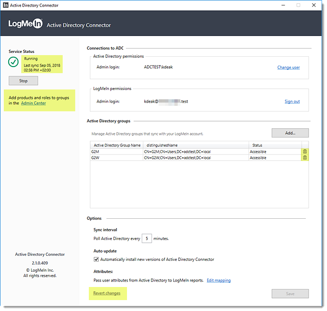This screenshot has height=311, width=327.
Task: Select CN=G2W distinguished name cell
Action: click(196, 158)
